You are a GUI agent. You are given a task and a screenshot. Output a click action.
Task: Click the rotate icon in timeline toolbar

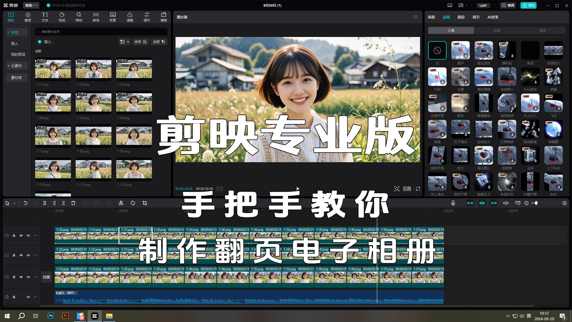133,203
